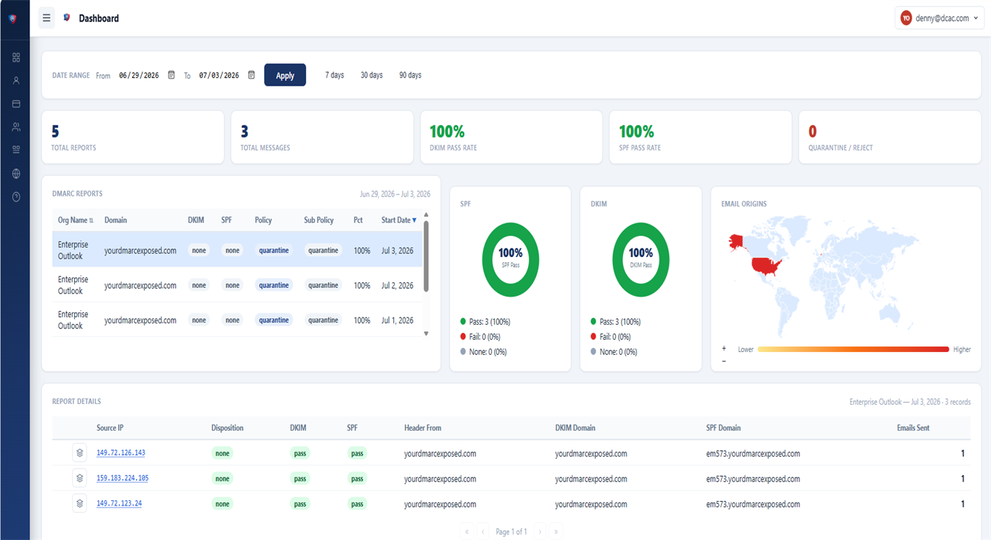Open the dashboard grid icon in sidebar
The image size is (991, 540).
(x=16, y=58)
